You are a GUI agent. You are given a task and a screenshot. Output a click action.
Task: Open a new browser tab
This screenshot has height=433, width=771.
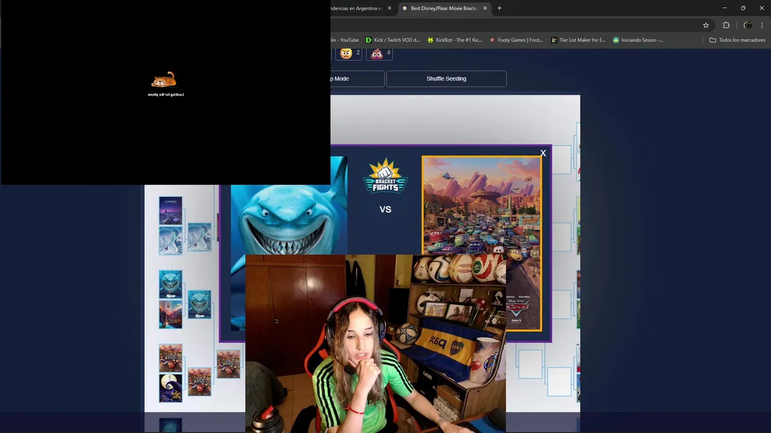click(499, 8)
